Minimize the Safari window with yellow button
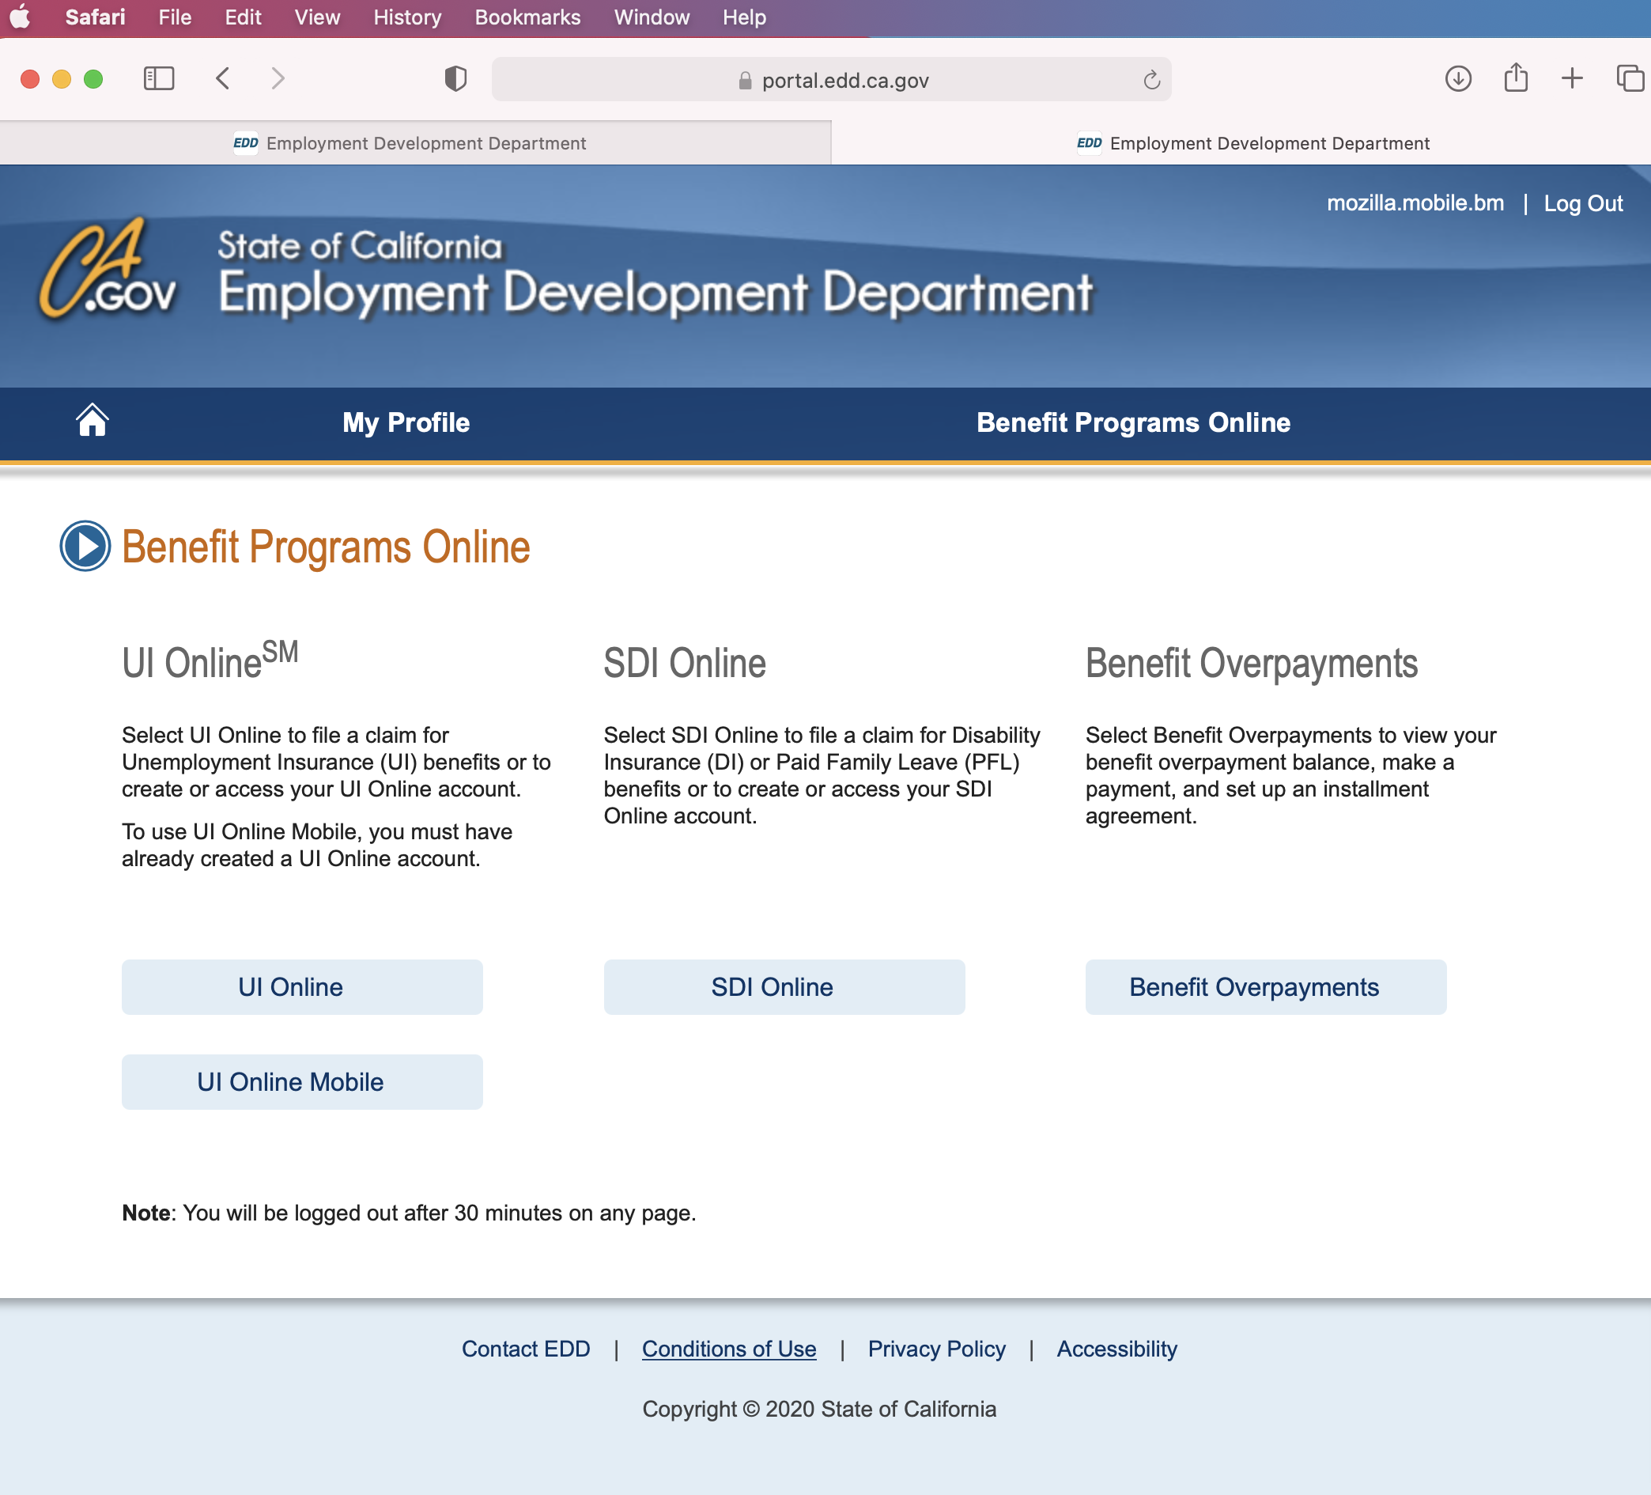Viewport: 1651px width, 1495px height. click(x=62, y=79)
